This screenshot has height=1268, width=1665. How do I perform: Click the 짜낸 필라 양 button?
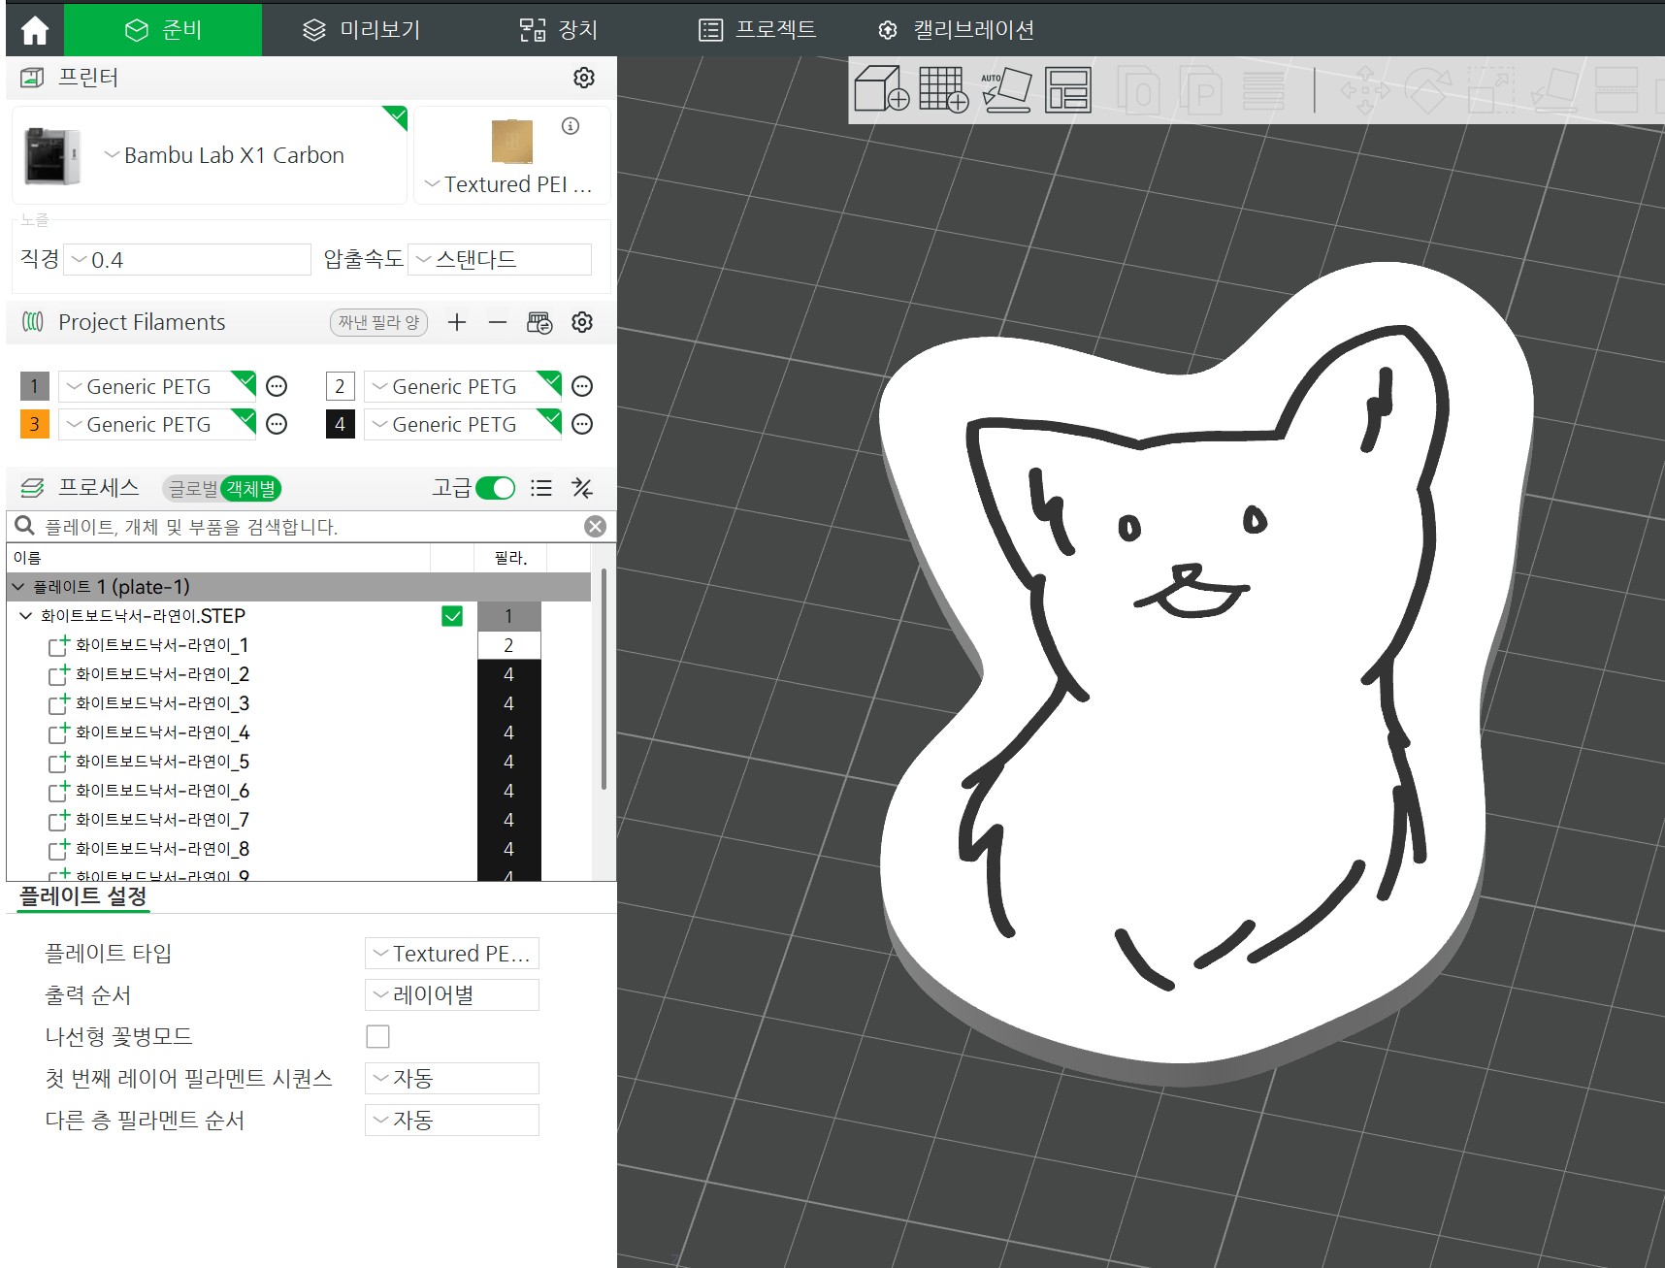[x=378, y=322]
